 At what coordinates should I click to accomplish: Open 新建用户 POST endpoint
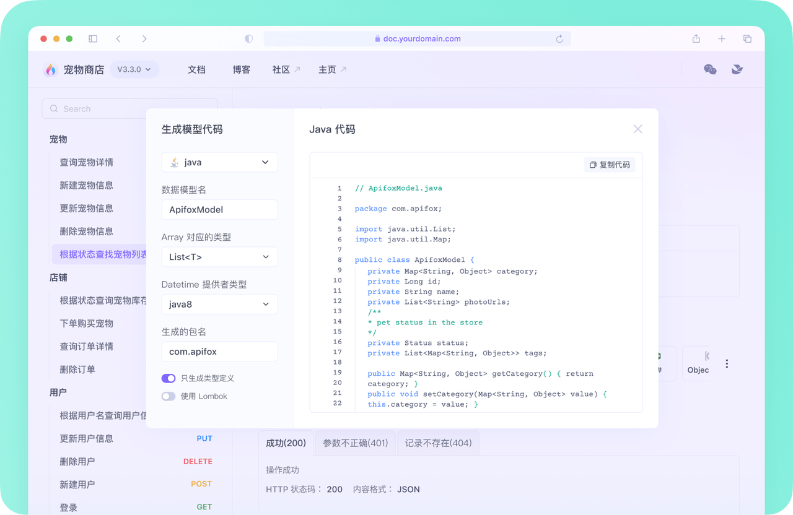136,484
